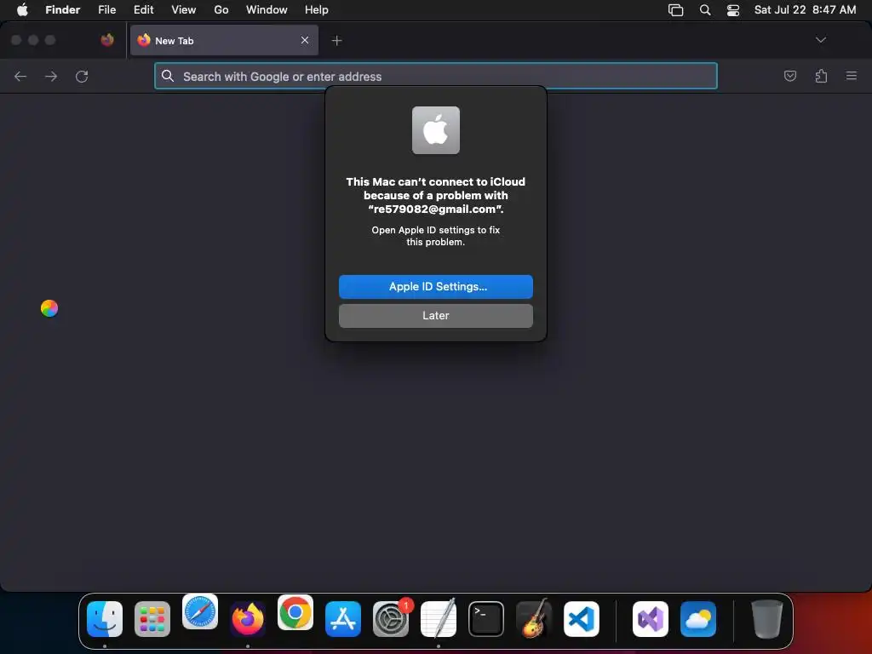
Task: Expand the list all tabs chevron
Action: tap(820, 40)
